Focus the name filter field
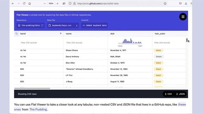The image size is (203, 114). point(85,43)
